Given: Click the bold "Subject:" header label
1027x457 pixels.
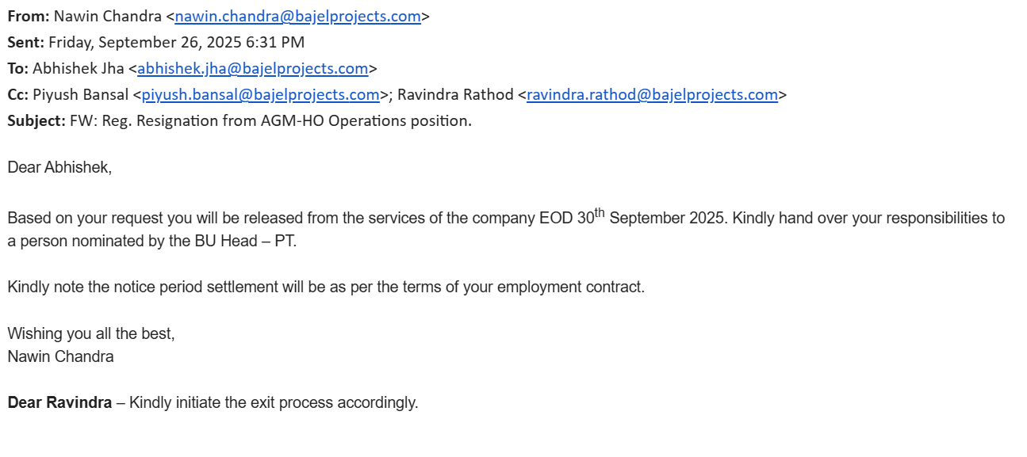Looking at the screenshot, I should point(36,121).
